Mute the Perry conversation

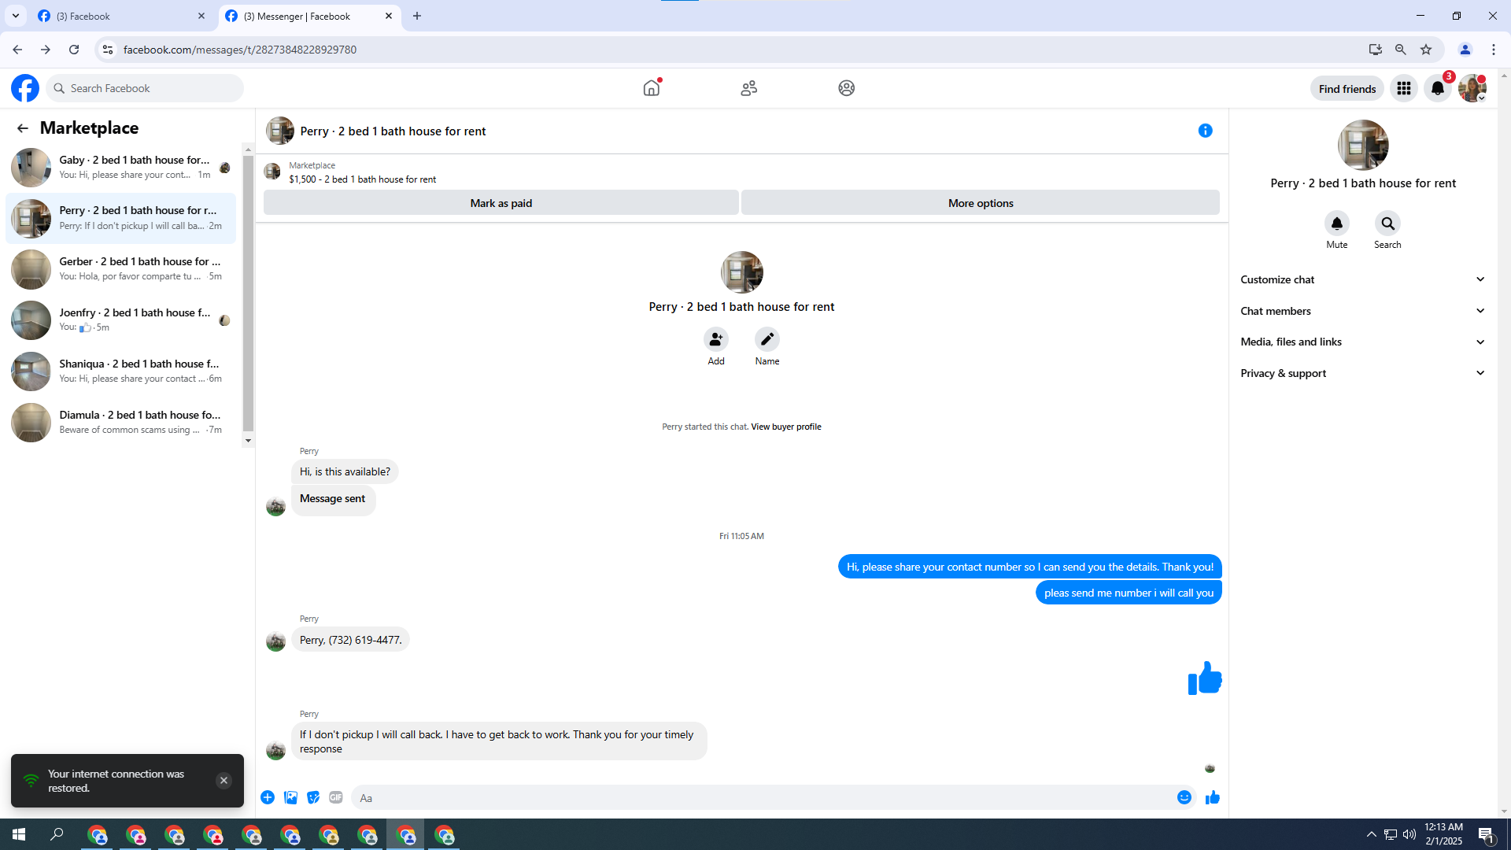click(1337, 224)
